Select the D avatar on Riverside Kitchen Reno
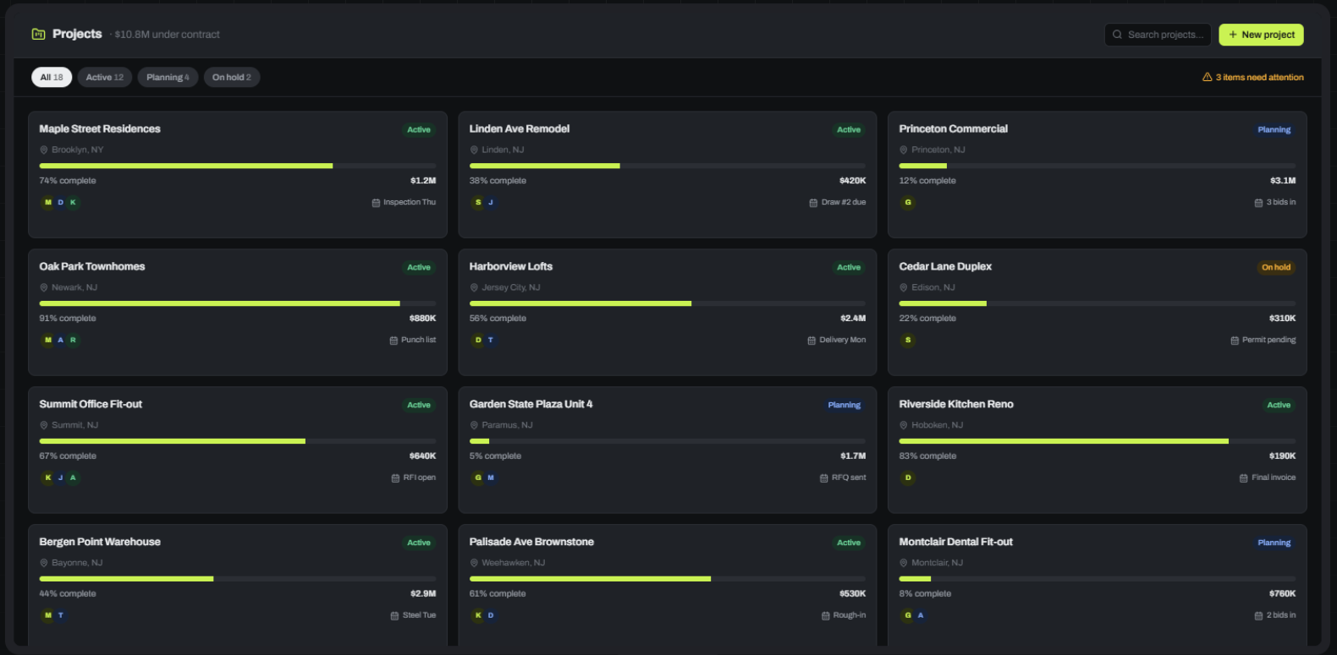1337x655 pixels. tap(908, 478)
